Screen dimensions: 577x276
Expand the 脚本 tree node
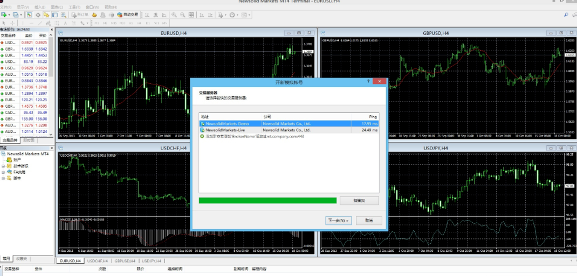click(x=3, y=178)
